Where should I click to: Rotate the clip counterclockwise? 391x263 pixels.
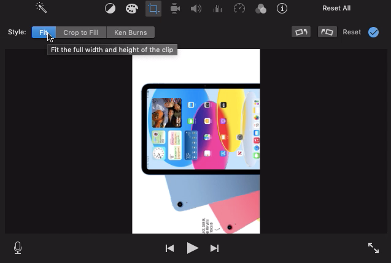(x=301, y=32)
